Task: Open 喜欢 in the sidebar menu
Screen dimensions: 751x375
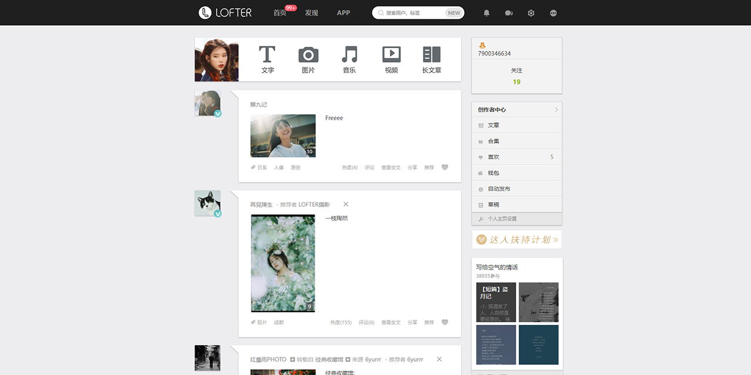Action: [516, 157]
